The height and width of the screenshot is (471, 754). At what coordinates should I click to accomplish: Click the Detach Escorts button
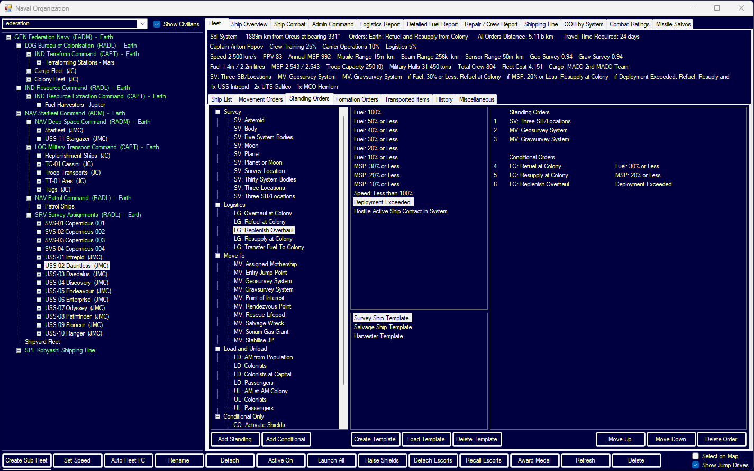click(x=433, y=460)
